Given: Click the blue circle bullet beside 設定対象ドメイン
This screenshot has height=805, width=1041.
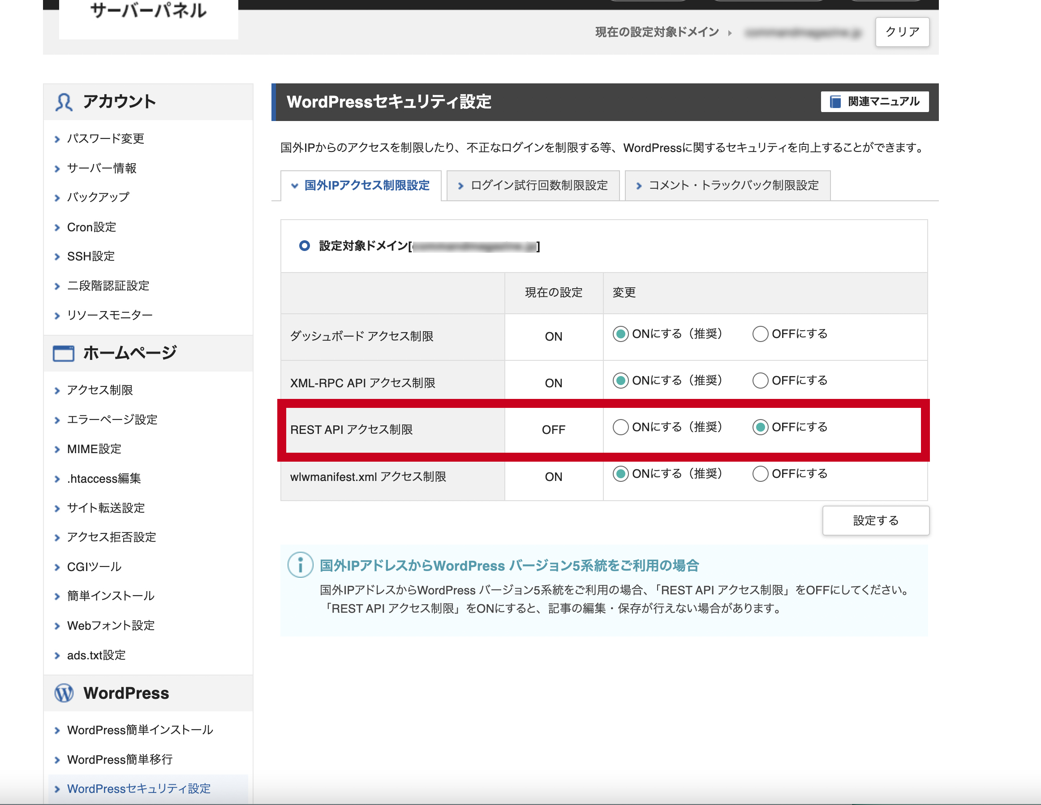Looking at the screenshot, I should click(x=304, y=246).
